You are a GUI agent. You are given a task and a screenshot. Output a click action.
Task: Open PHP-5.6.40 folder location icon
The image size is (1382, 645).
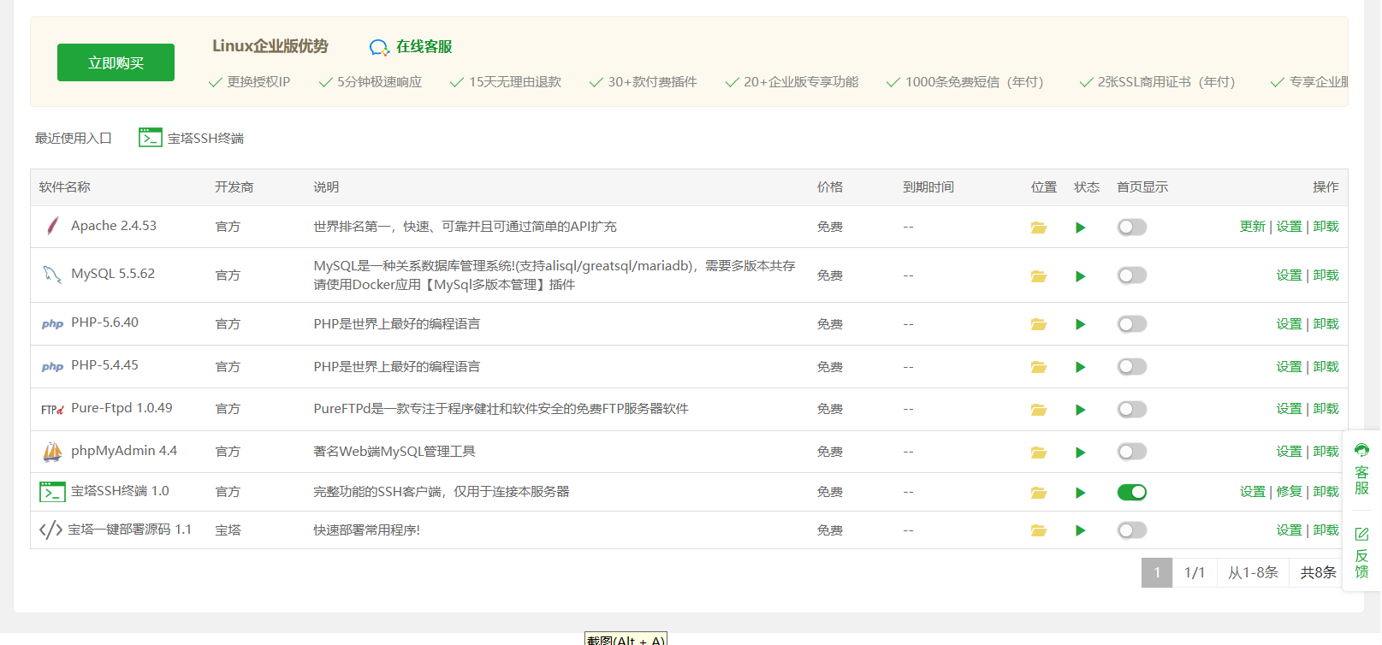pyautogui.click(x=1039, y=324)
